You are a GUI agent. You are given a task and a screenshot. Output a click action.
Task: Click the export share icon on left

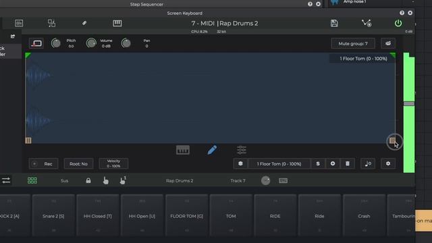click(x=13, y=36)
